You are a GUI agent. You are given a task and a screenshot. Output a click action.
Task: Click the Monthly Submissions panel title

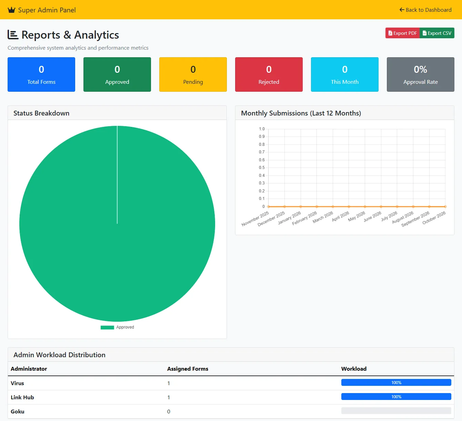(301, 113)
